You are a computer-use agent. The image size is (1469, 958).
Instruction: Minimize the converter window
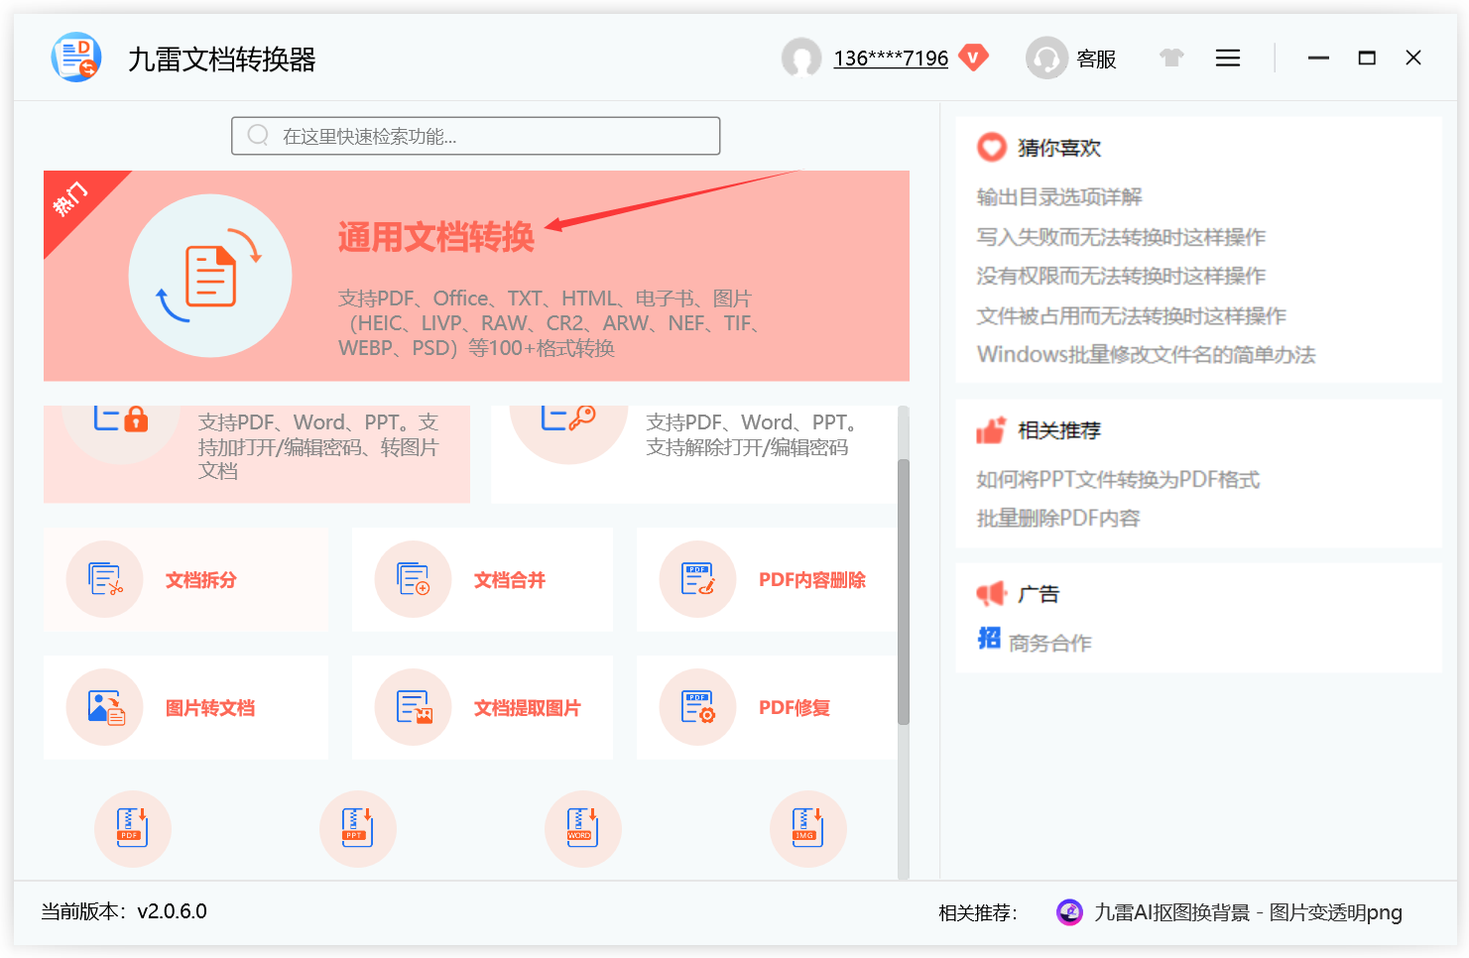click(1318, 58)
